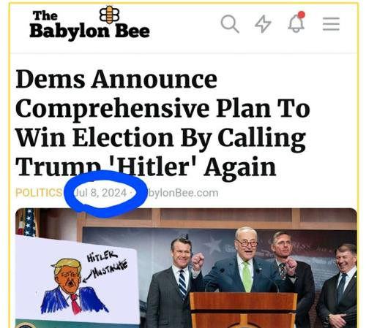This screenshot has height=328, width=366.
Task: Click the American flag in photo
Action: tap(27, 222)
